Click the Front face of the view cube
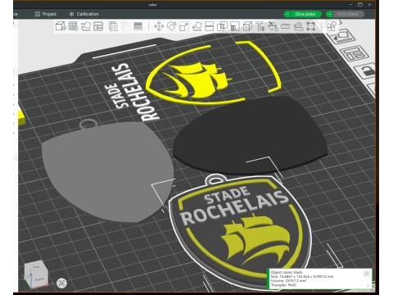The image size is (393, 295). [39, 279]
